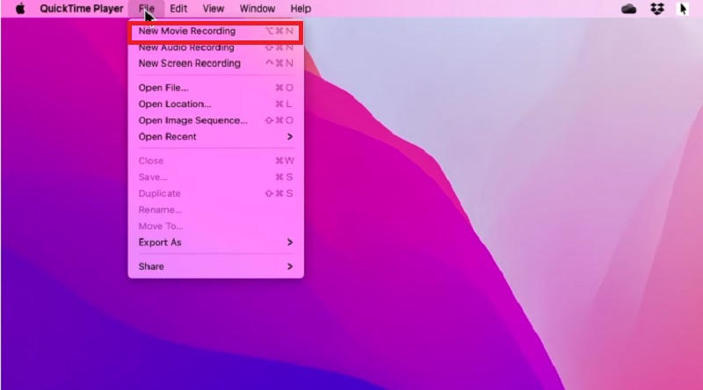Choose Open Image Sequence...

(215, 120)
